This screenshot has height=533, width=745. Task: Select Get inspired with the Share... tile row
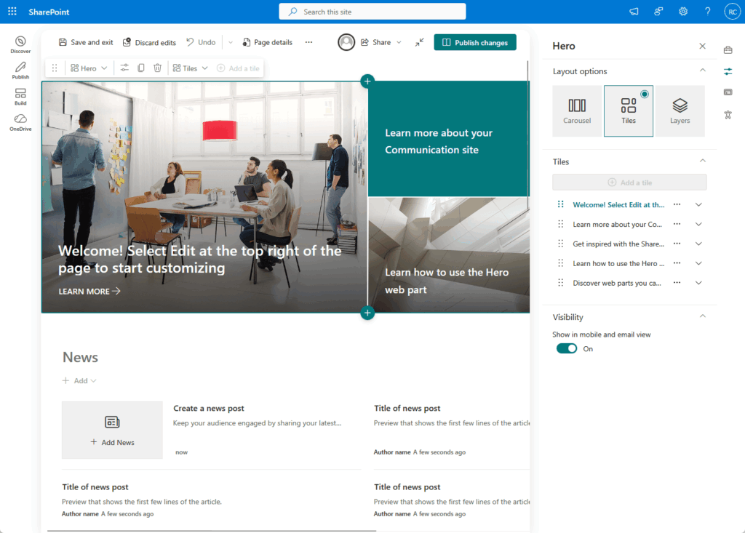coord(618,244)
